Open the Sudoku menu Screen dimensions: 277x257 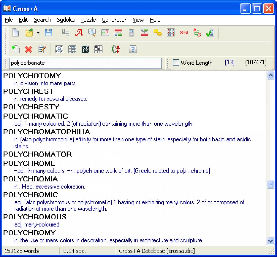click(66, 20)
